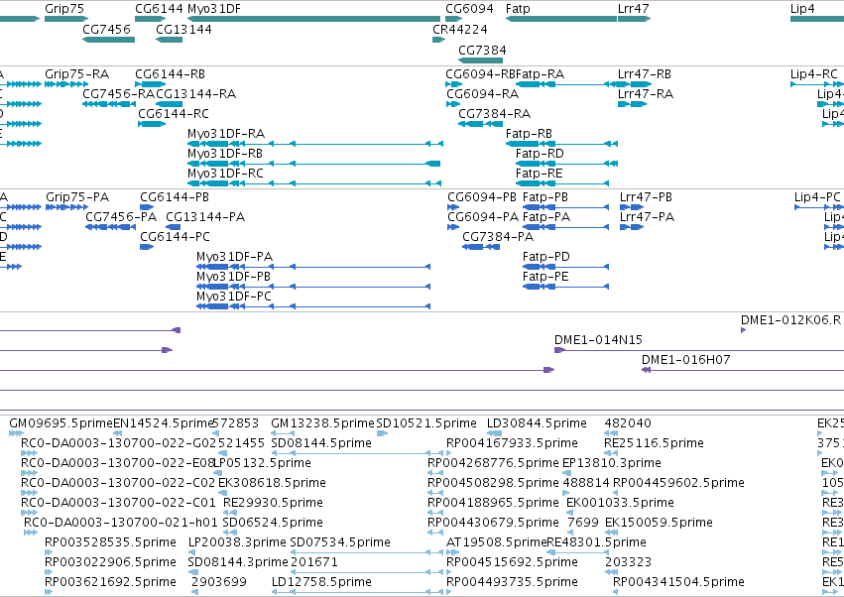Select the CR44224 gene label
Screen dimensions: 844x597
tap(459, 29)
